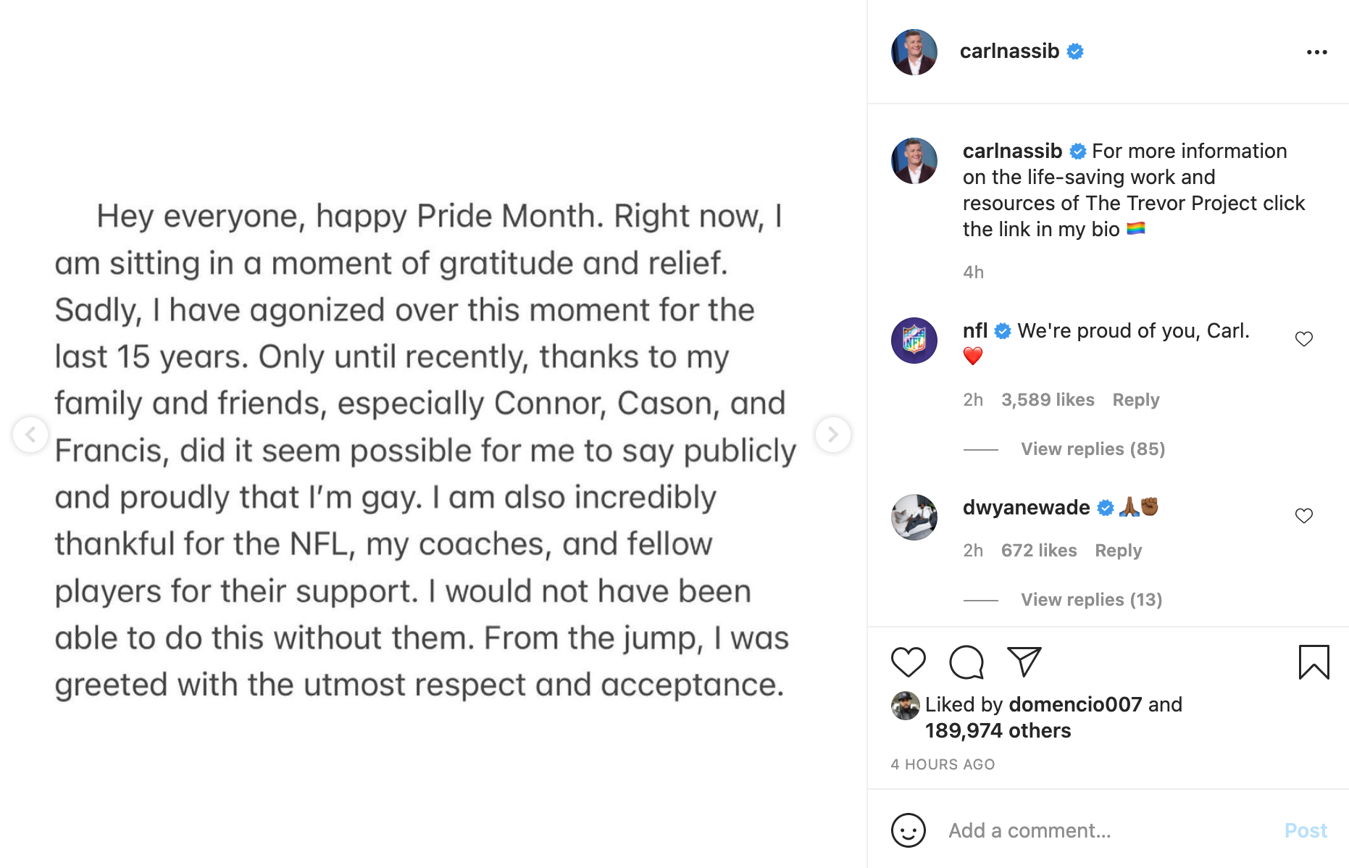Like the post with the heart icon
This screenshot has height=868, width=1349.
[x=908, y=662]
